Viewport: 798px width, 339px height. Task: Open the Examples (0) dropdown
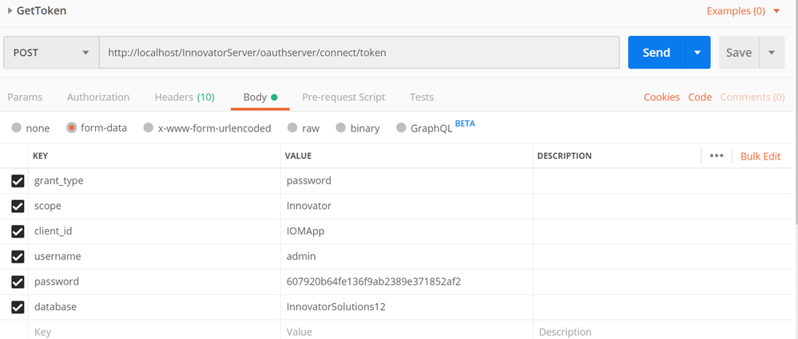(743, 11)
